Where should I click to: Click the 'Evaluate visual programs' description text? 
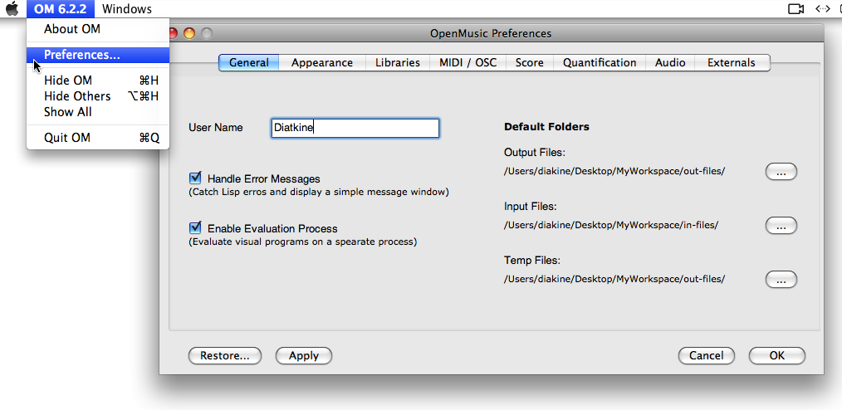pos(302,242)
